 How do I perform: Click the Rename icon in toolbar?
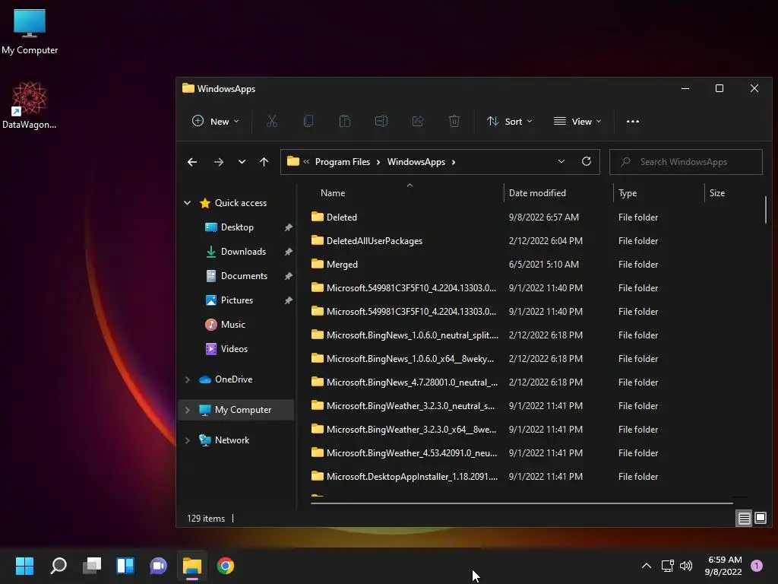pyautogui.click(x=381, y=121)
